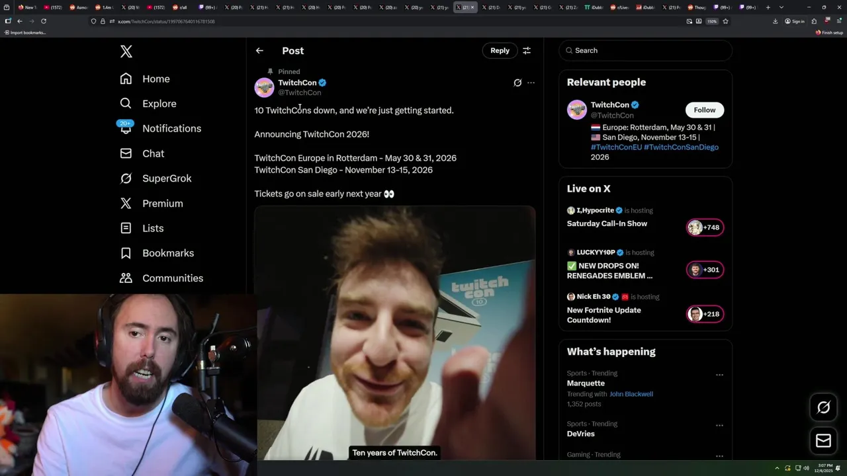Close the active X tab
The image size is (847, 476).
[473, 7]
